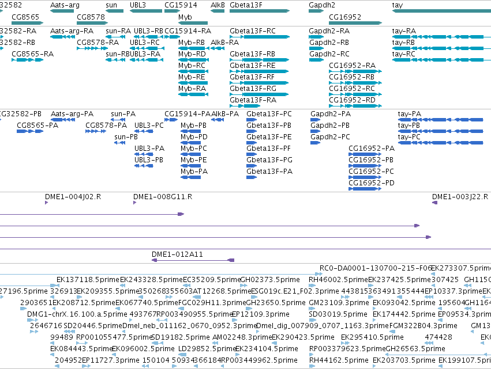Click the Myb-PB protein
Screen dimensions: 491x369
tap(191, 131)
